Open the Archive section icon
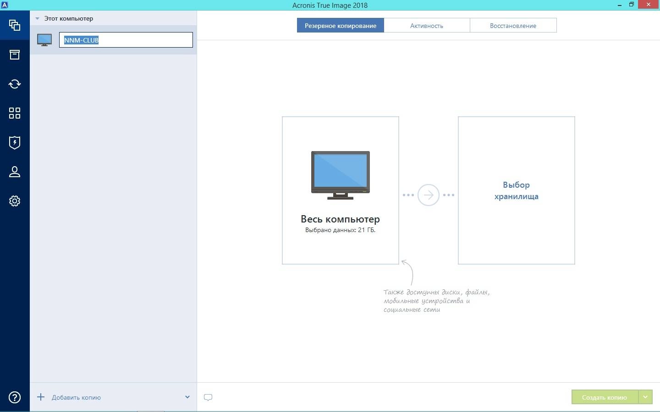This screenshot has height=412, width=660. tap(15, 54)
